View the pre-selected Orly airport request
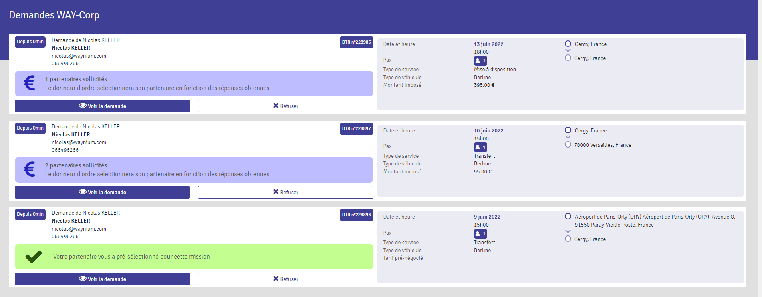This screenshot has width=762, height=297. (x=102, y=279)
